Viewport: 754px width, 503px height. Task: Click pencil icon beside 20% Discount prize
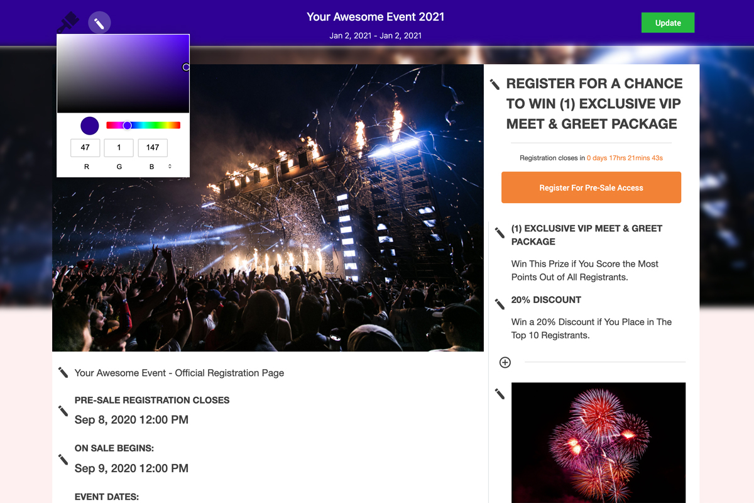(500, 304)
